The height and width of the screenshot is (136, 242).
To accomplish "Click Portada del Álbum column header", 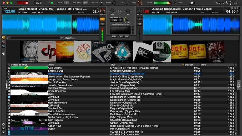I will point(29,65).
